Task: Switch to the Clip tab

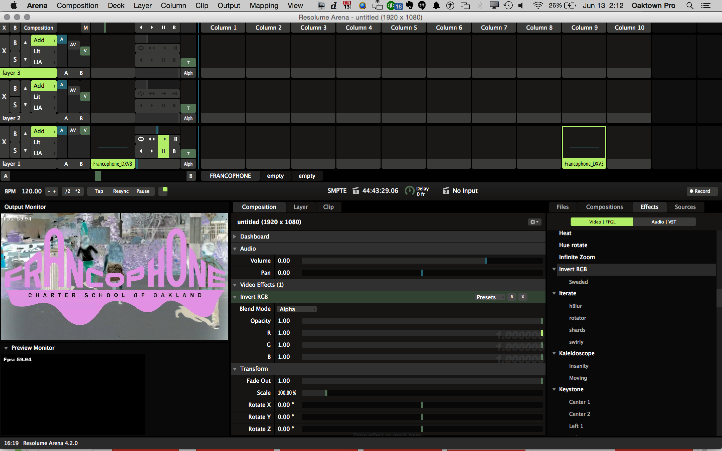Action: [x=328, y=207]
